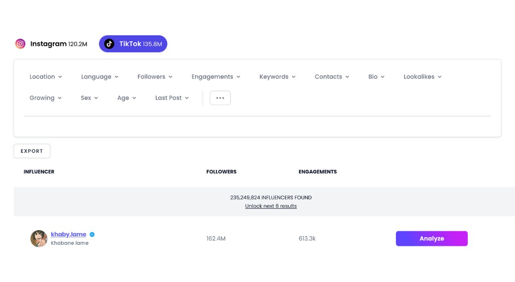Click the khaby.lame verified badge

92,234
